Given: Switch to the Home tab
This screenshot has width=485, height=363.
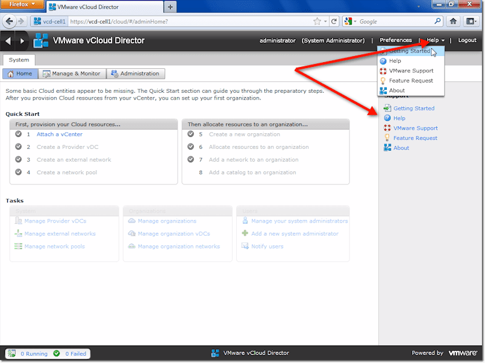Looking at the screenshot, I should click(x=20, y=74).
